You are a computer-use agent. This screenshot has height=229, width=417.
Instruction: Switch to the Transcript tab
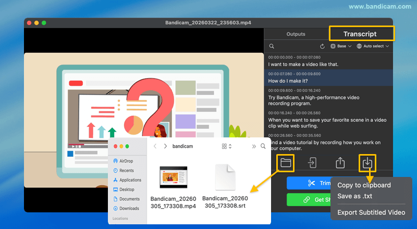(x=360, y=34)
